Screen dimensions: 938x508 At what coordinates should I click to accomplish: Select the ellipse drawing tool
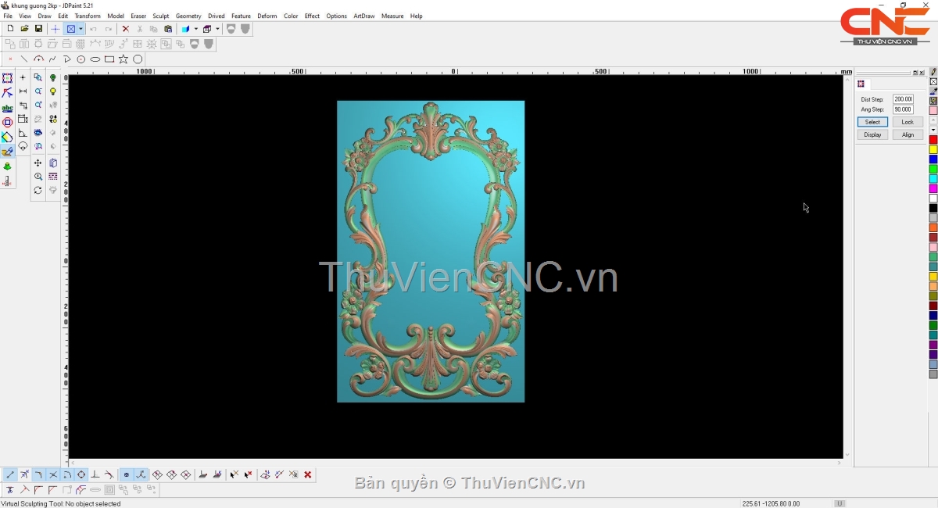pyautogui.click(x=95, y=59)
